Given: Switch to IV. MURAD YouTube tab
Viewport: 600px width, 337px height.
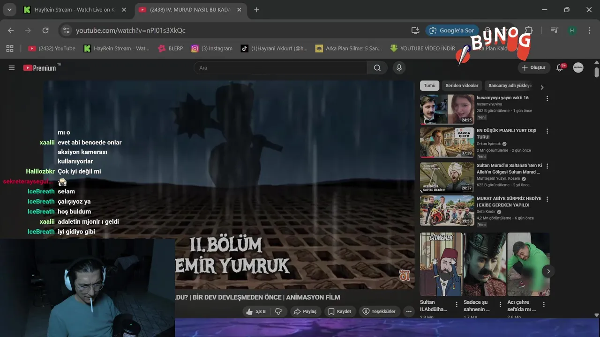Looking at the screenshot, I should (x=190, y=10).
